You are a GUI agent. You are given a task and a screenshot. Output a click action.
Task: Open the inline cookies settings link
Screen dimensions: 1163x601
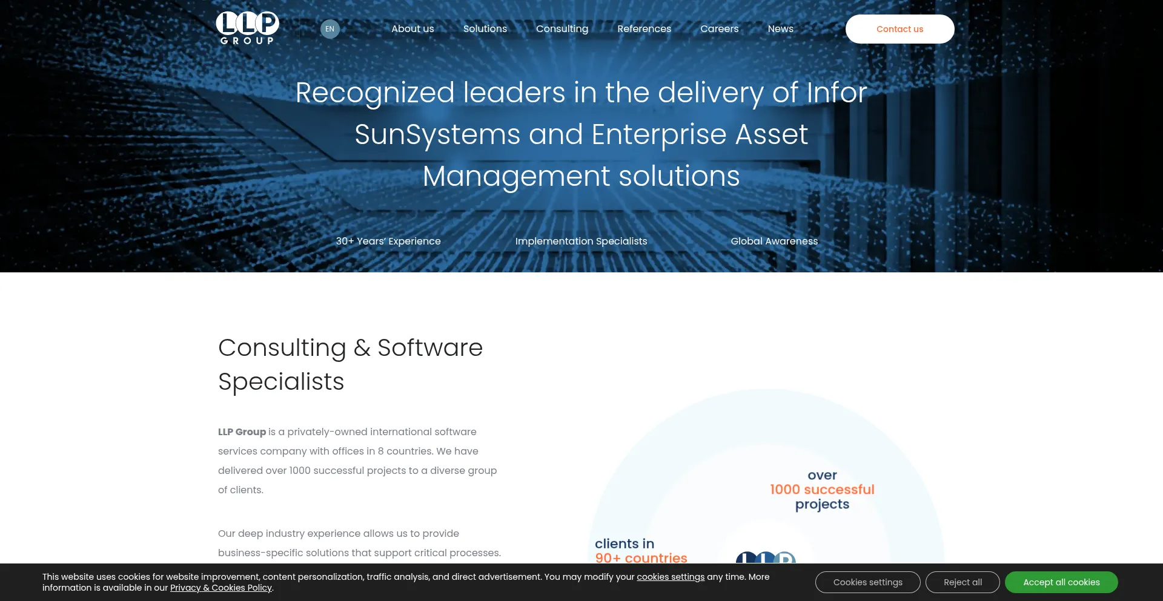[x=670, y=577]
